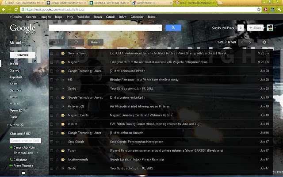Select the Grup Google email checkbox
This screenshot has width=283, height=177.
52,142
